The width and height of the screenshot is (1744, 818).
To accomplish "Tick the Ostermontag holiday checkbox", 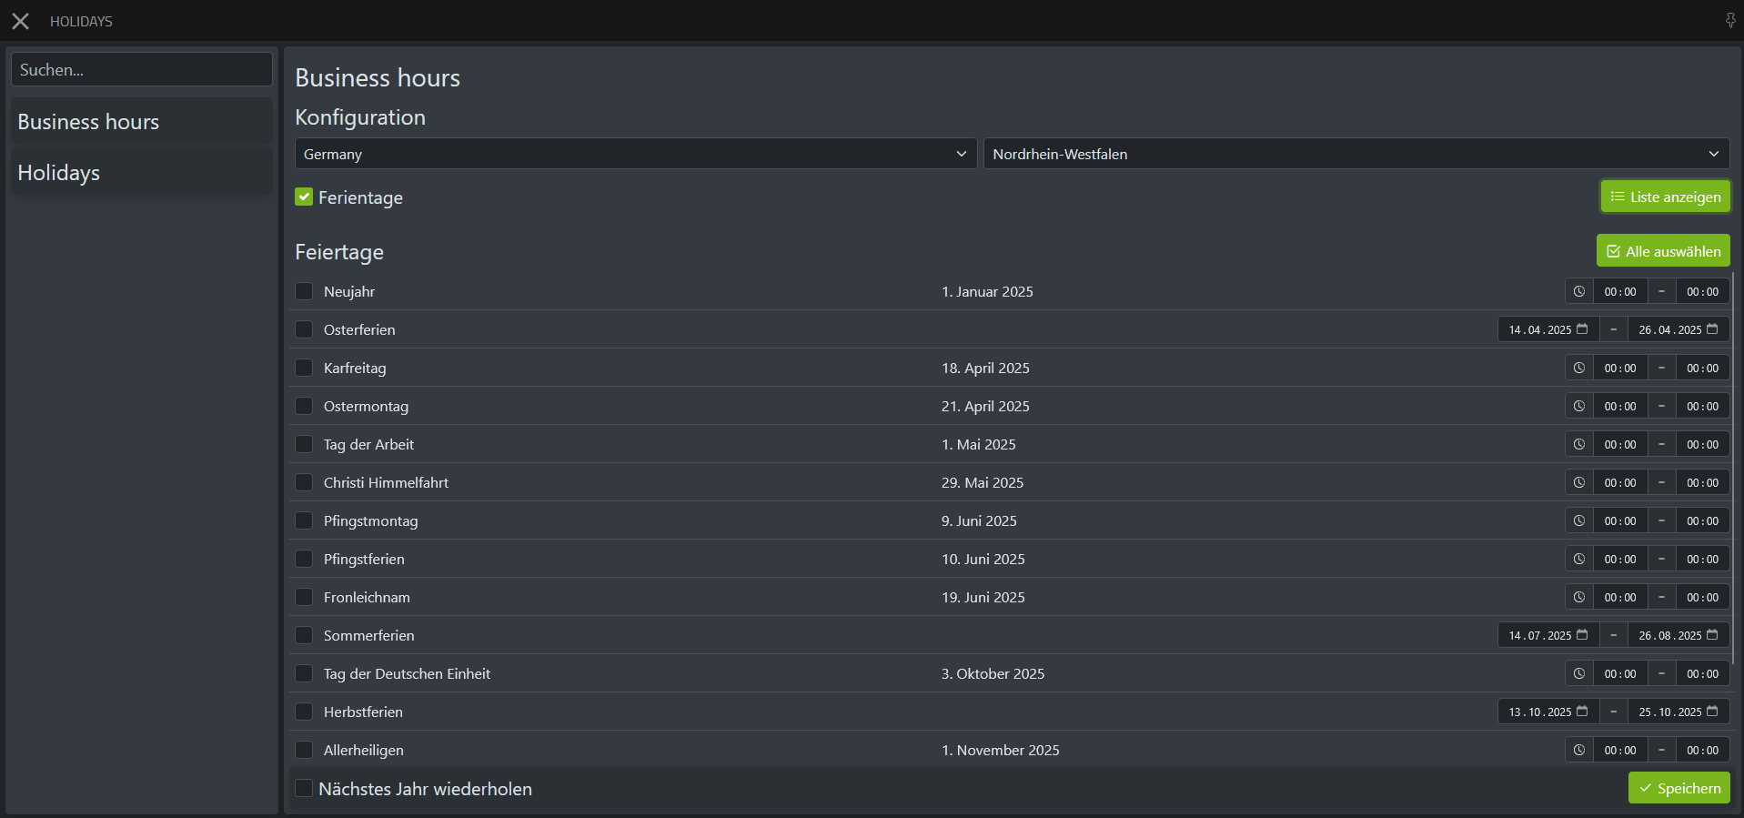I will (x=304, y=407).
